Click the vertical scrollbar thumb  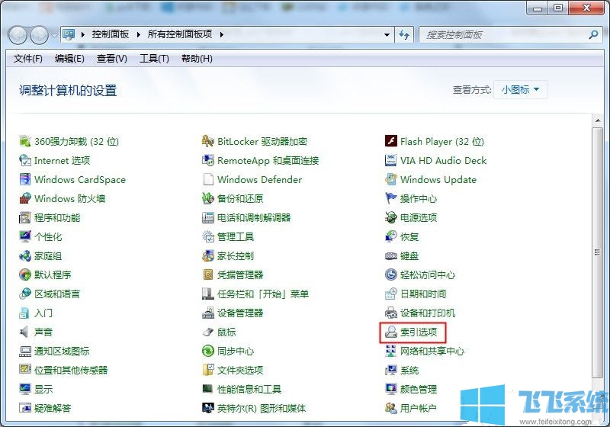point(597,252)
